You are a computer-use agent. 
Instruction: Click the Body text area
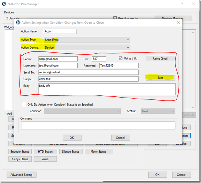pos(107,89)
